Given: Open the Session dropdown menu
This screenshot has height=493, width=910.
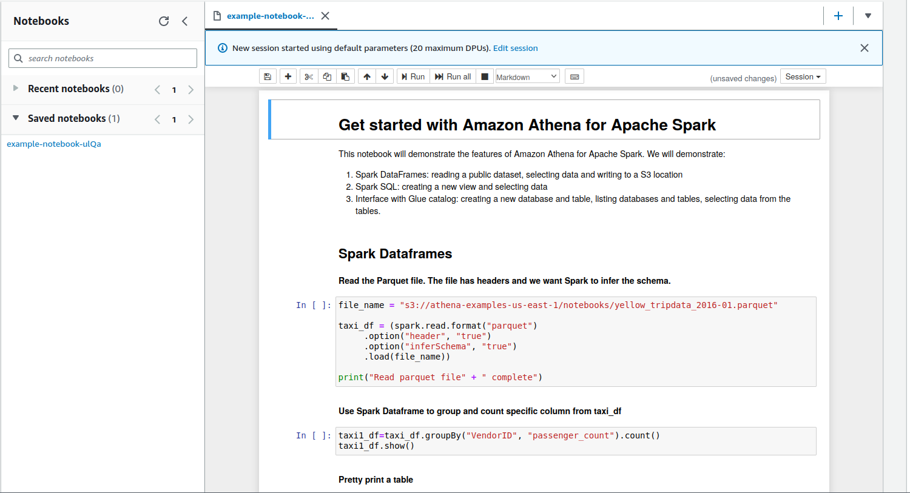Looking at the screenshot, I should point(803,77).
